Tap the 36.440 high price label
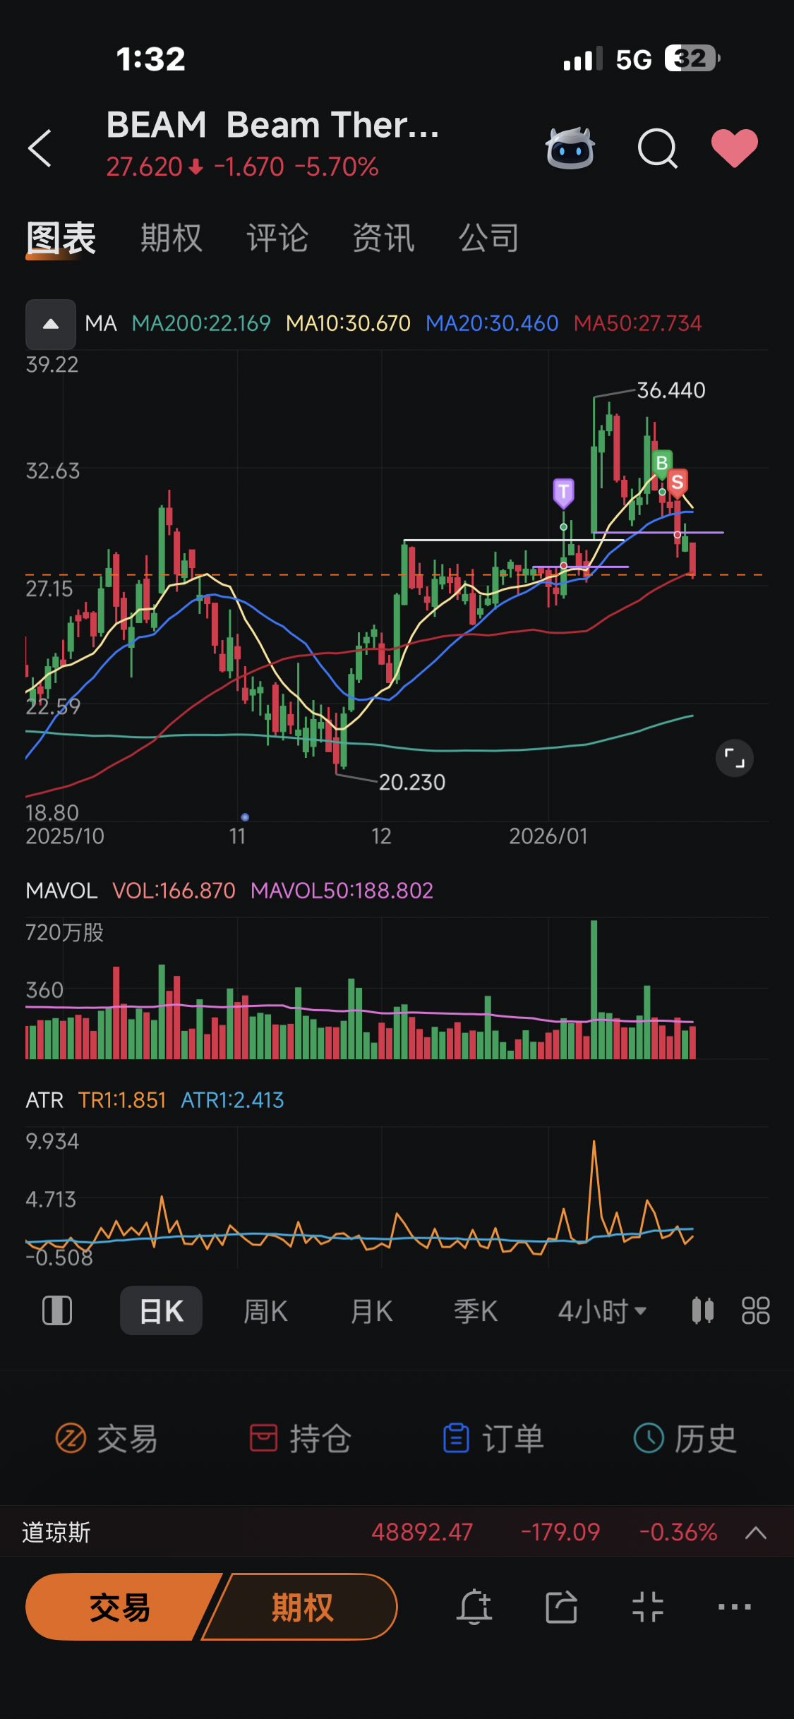This screenshot has height=1719, width=794. [670, 390]
